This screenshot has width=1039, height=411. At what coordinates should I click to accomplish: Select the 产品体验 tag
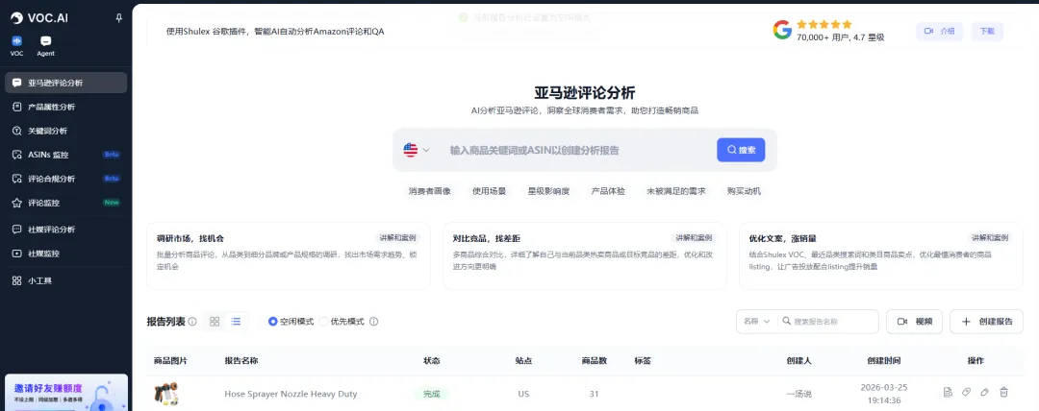pyautogui.click(x=608, y=191)
